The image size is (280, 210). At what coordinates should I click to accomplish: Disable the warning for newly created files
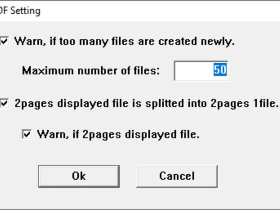pyautogui.click(x=4, y=41)
